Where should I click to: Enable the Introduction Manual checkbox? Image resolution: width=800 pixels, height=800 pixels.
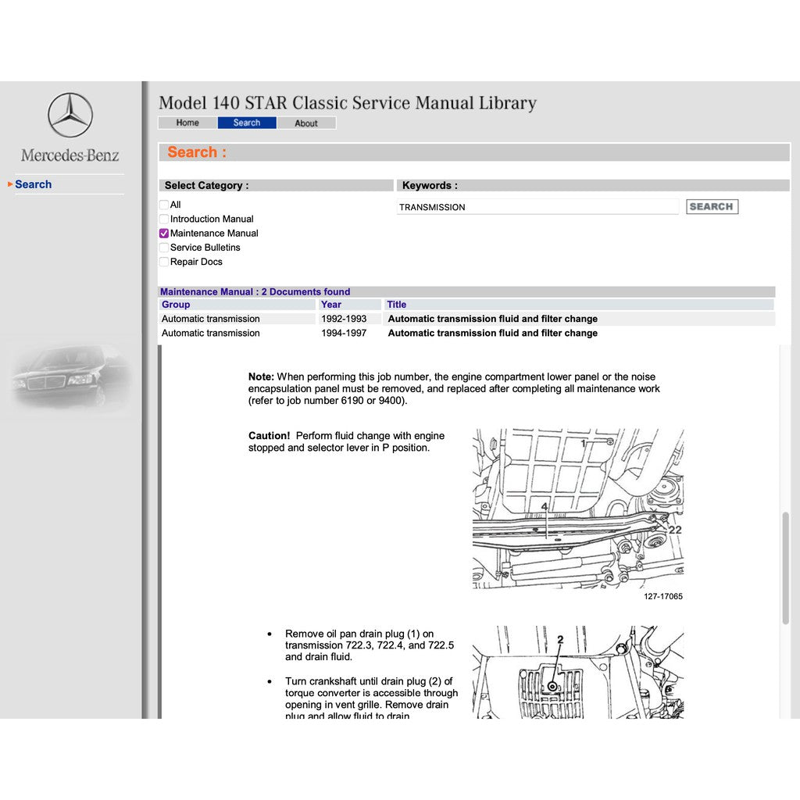(x=163, y=219)
